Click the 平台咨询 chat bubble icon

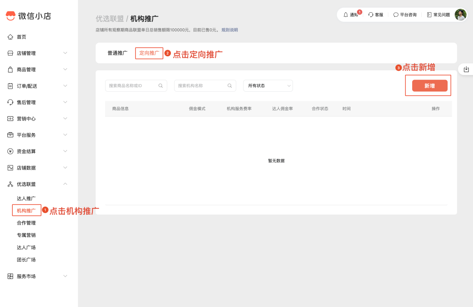tap(395, 14)
